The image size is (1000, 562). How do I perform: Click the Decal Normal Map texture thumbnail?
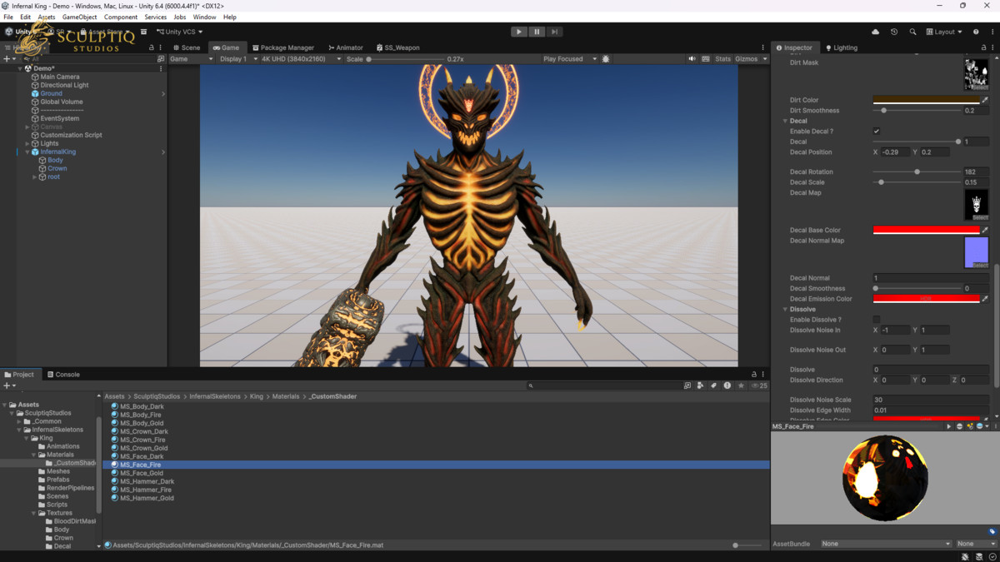click(976, 252)
